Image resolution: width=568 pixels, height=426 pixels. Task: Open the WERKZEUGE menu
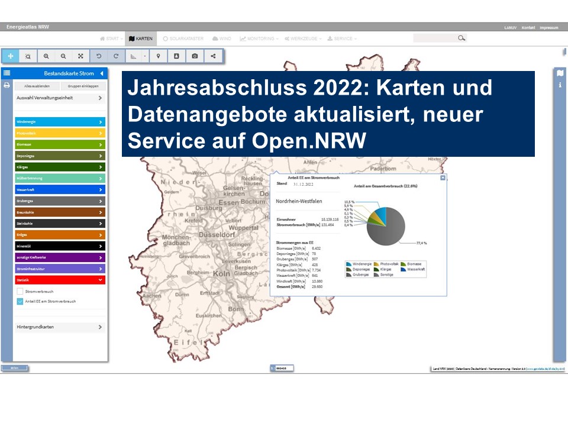(x=303, y=38)
